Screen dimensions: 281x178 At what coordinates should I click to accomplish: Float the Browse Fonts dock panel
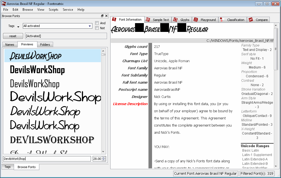[x=102, y=16]
